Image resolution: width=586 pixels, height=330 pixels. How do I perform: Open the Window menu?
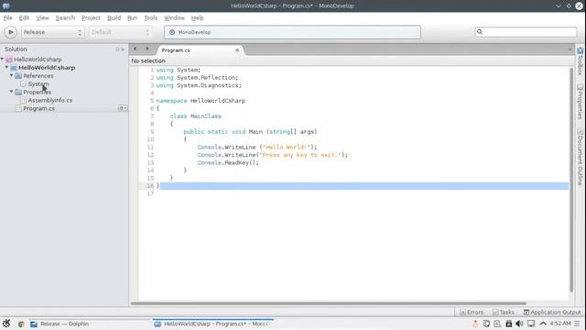point(174,18)
